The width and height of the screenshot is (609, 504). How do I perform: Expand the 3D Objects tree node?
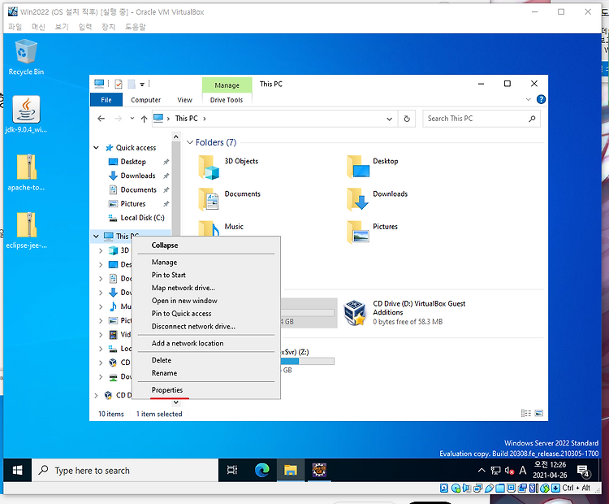point(101,250)
